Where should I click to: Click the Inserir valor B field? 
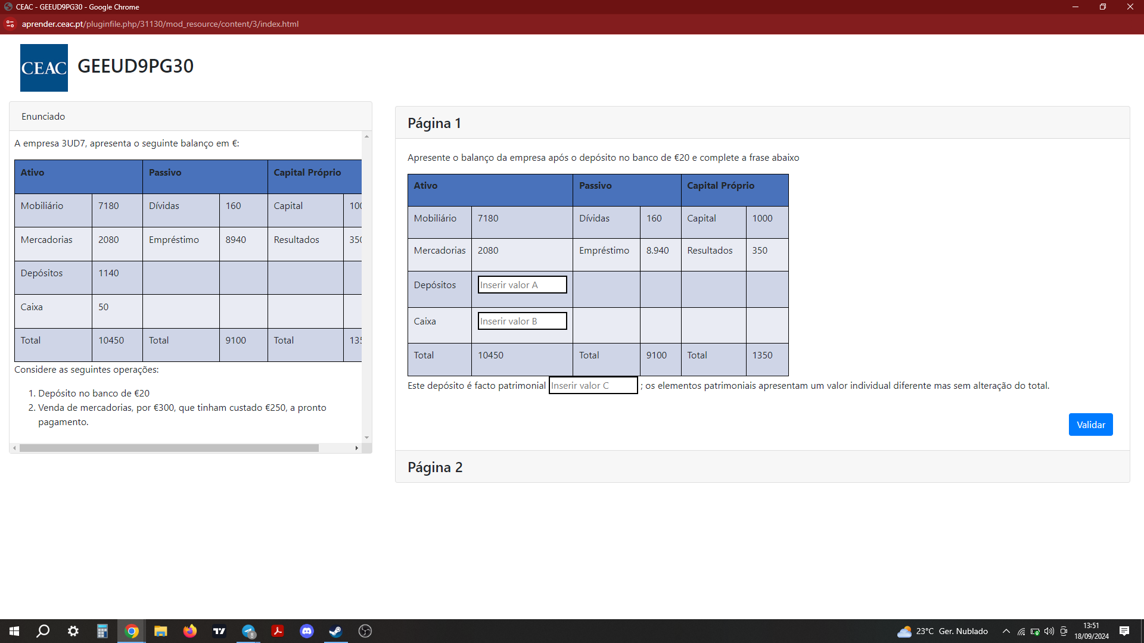(x=522, y=321)
